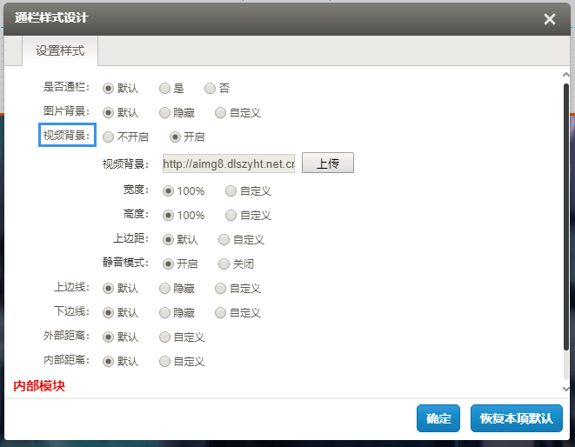This screenshot has height=447, width=575.
Task: Choose 隐藏 for 上边线
Action: click(164, 288)
